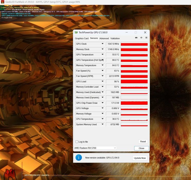191x180 pixels.
Task: Open the Validation tab
Action: tap(115, 38)
